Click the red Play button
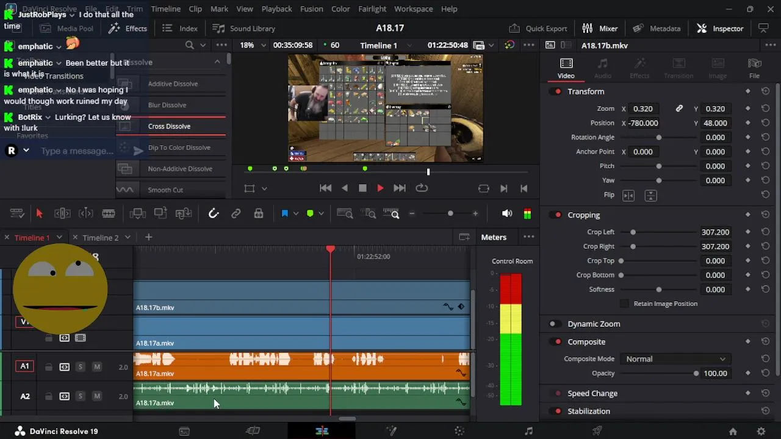This screenshot has height=439, width=781. coord(380,188)
